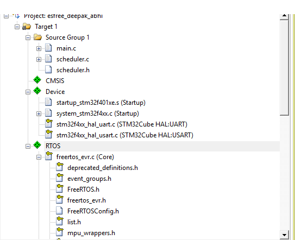Click the key icon of FreeRTOS.h
Screen dimensions: 295x240
(x=60, y=188)
